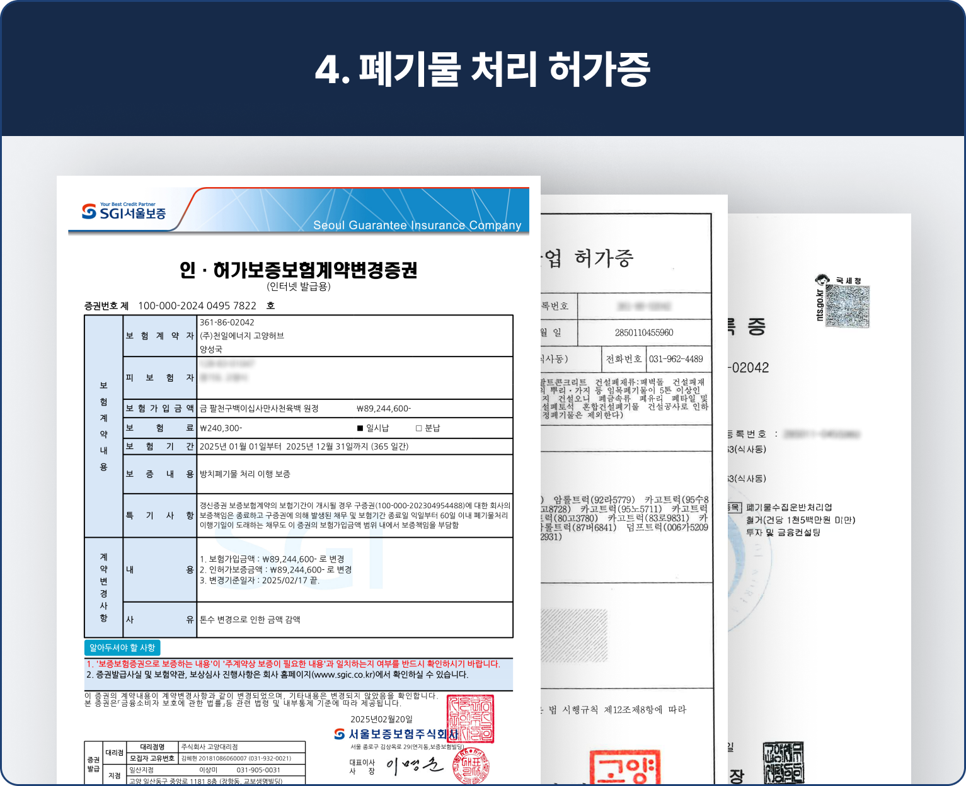Click line 3. 변경기준일자 : 2025/02/17 끝.

coord(260,580)
